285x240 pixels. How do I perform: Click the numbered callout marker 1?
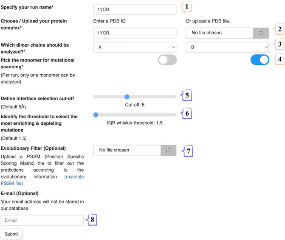click(186, 6)
